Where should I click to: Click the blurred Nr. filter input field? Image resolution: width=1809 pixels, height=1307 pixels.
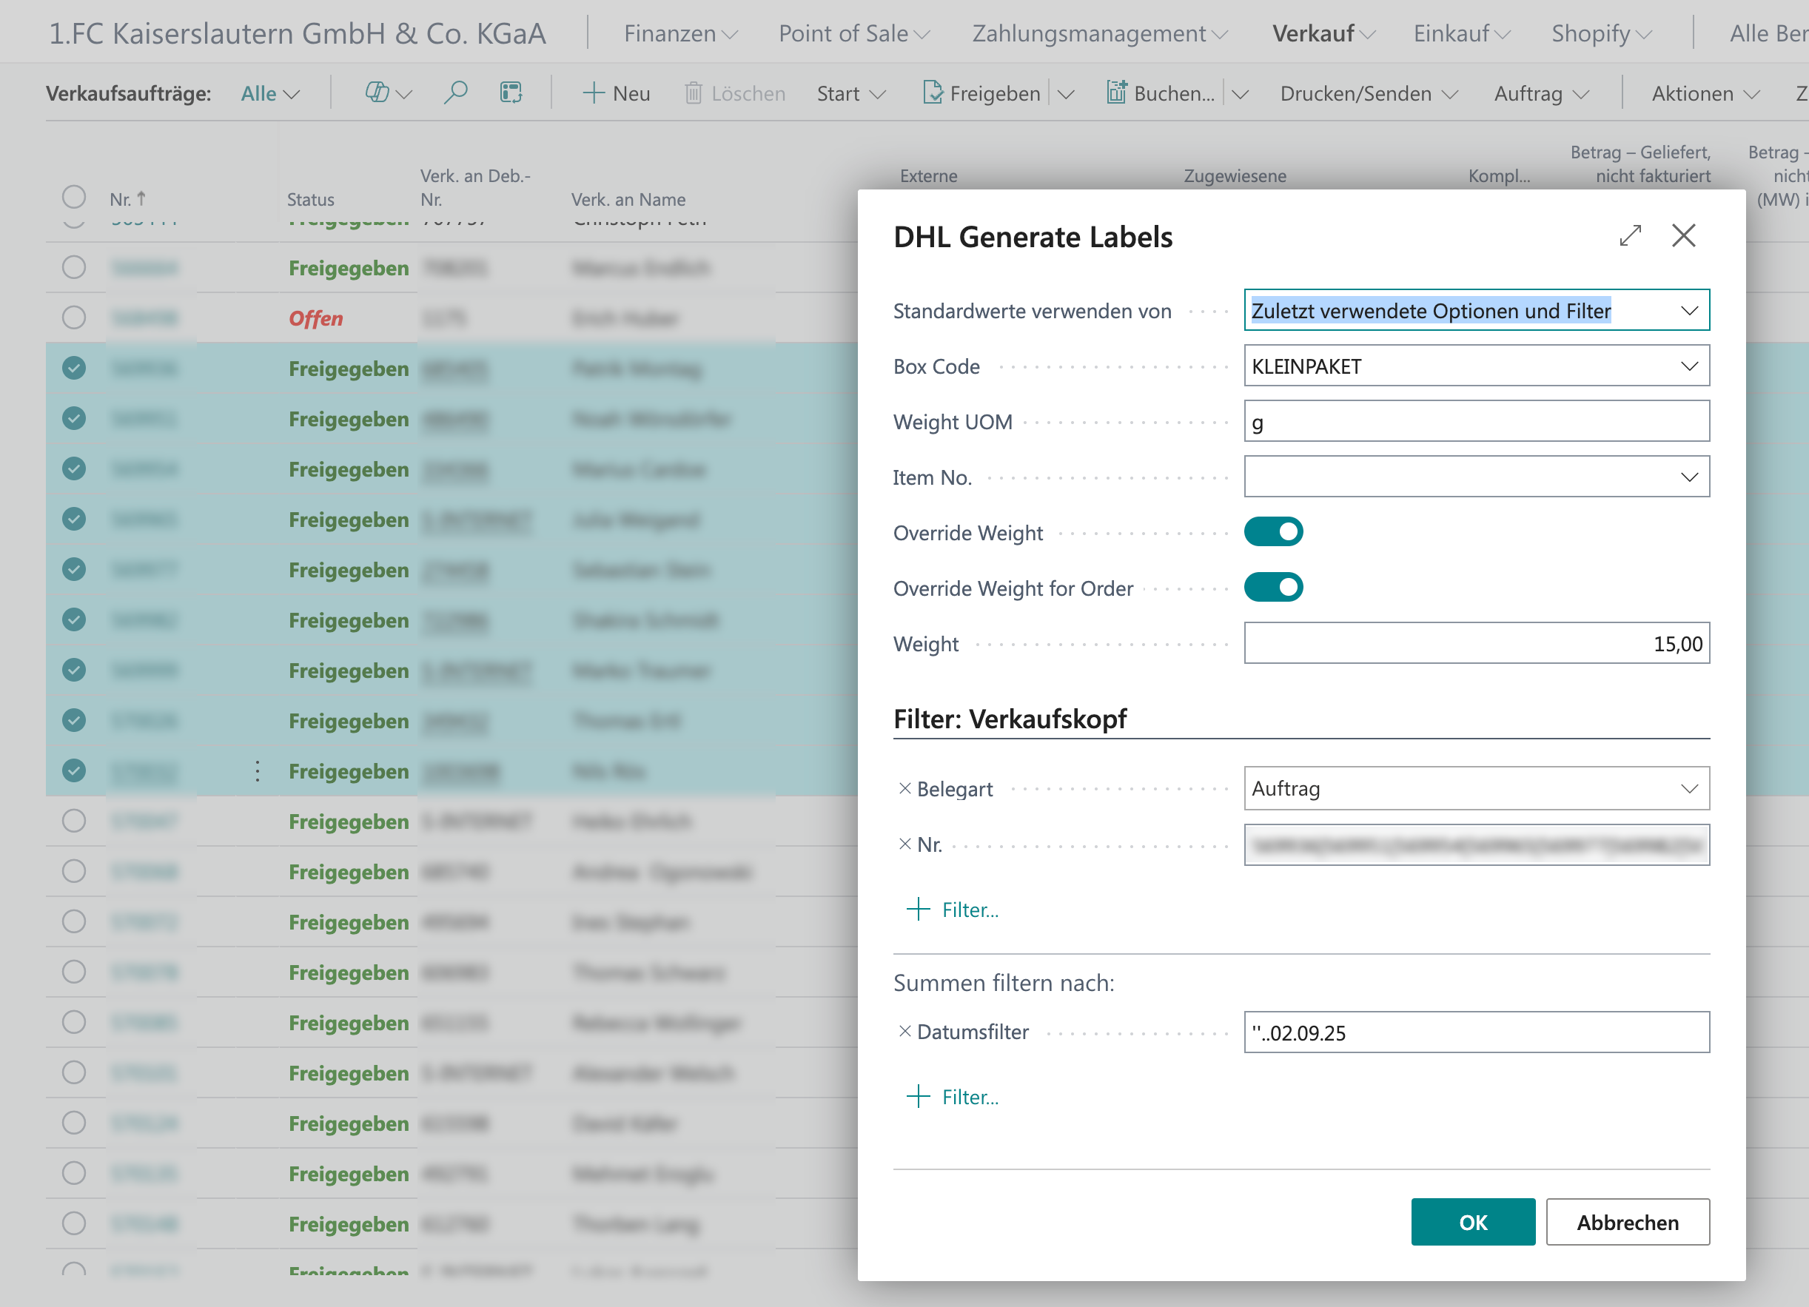1477,844
